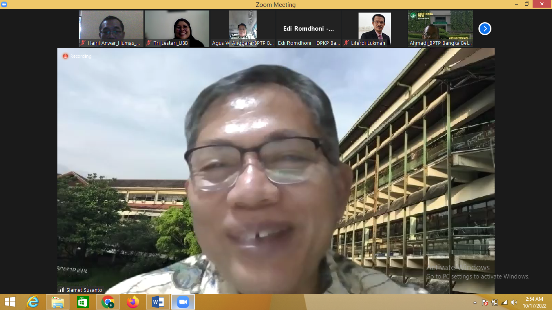Open the network signal tray icon
The image size is (552, 310).
[x=504, y=302]
